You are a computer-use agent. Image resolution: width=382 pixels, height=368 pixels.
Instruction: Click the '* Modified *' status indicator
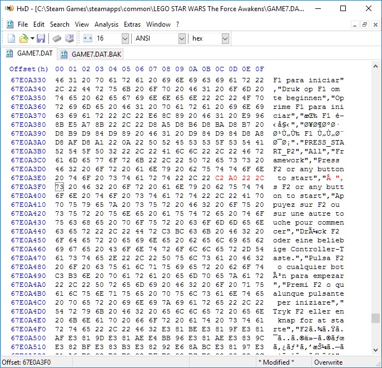pos(276,362)
